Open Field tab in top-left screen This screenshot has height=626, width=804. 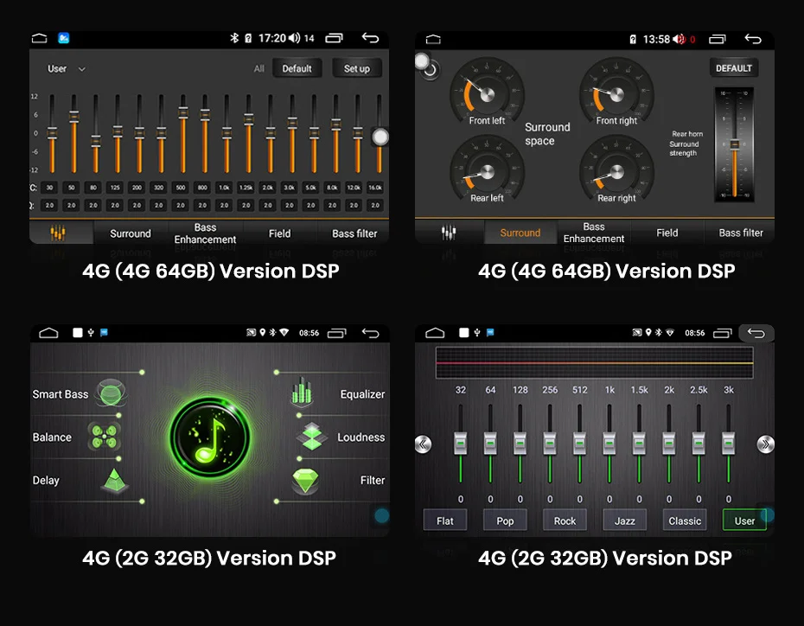[279, 233]
